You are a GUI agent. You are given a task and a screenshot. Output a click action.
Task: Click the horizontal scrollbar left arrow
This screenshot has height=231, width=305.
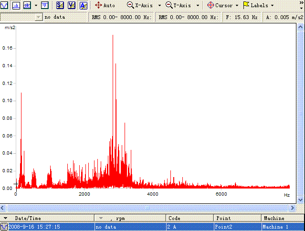click(3, 208)
